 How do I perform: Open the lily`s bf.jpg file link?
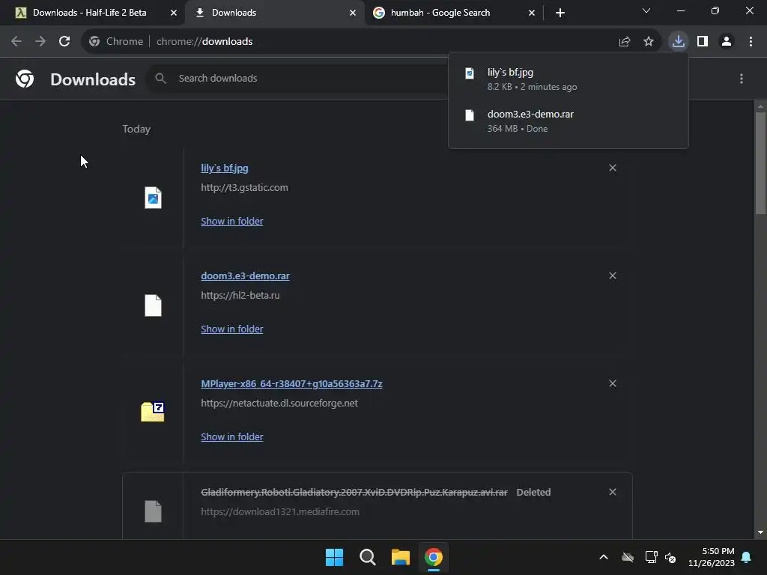pos(225,168)
